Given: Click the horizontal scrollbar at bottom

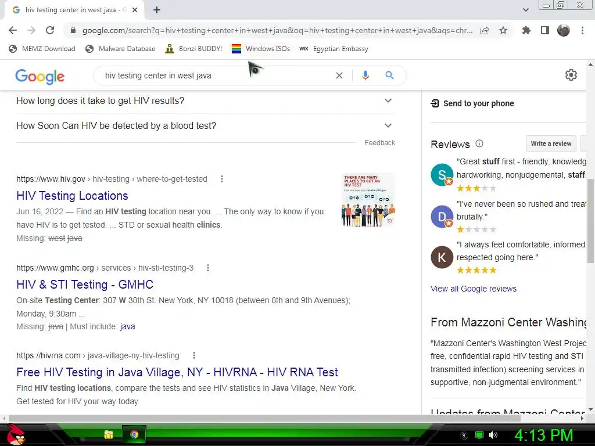Looking at the screenshot, I should [264, 419].
